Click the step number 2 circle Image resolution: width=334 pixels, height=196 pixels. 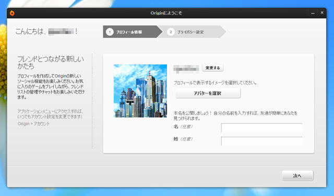click(x=171, y=32)
